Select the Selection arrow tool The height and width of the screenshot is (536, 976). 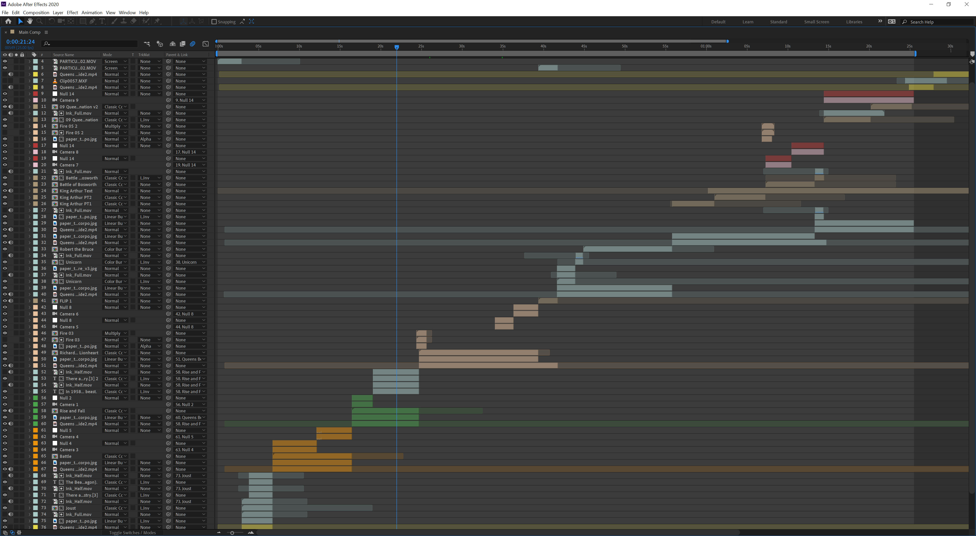(20, 22)
